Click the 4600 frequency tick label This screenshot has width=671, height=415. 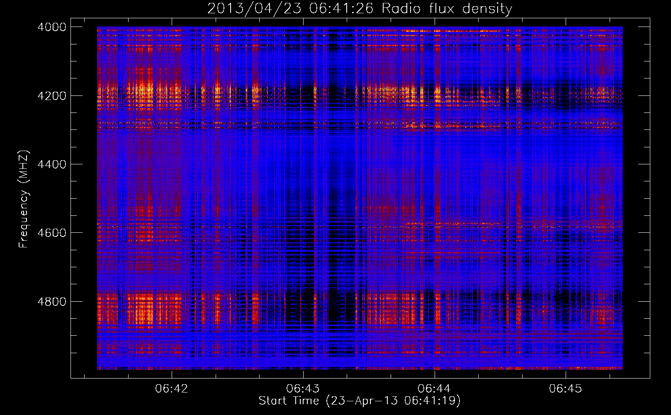[x=52, y=233]
